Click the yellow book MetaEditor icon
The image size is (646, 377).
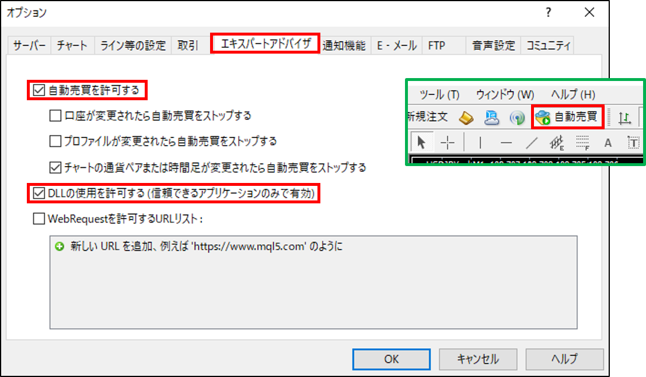coord(466,118)
